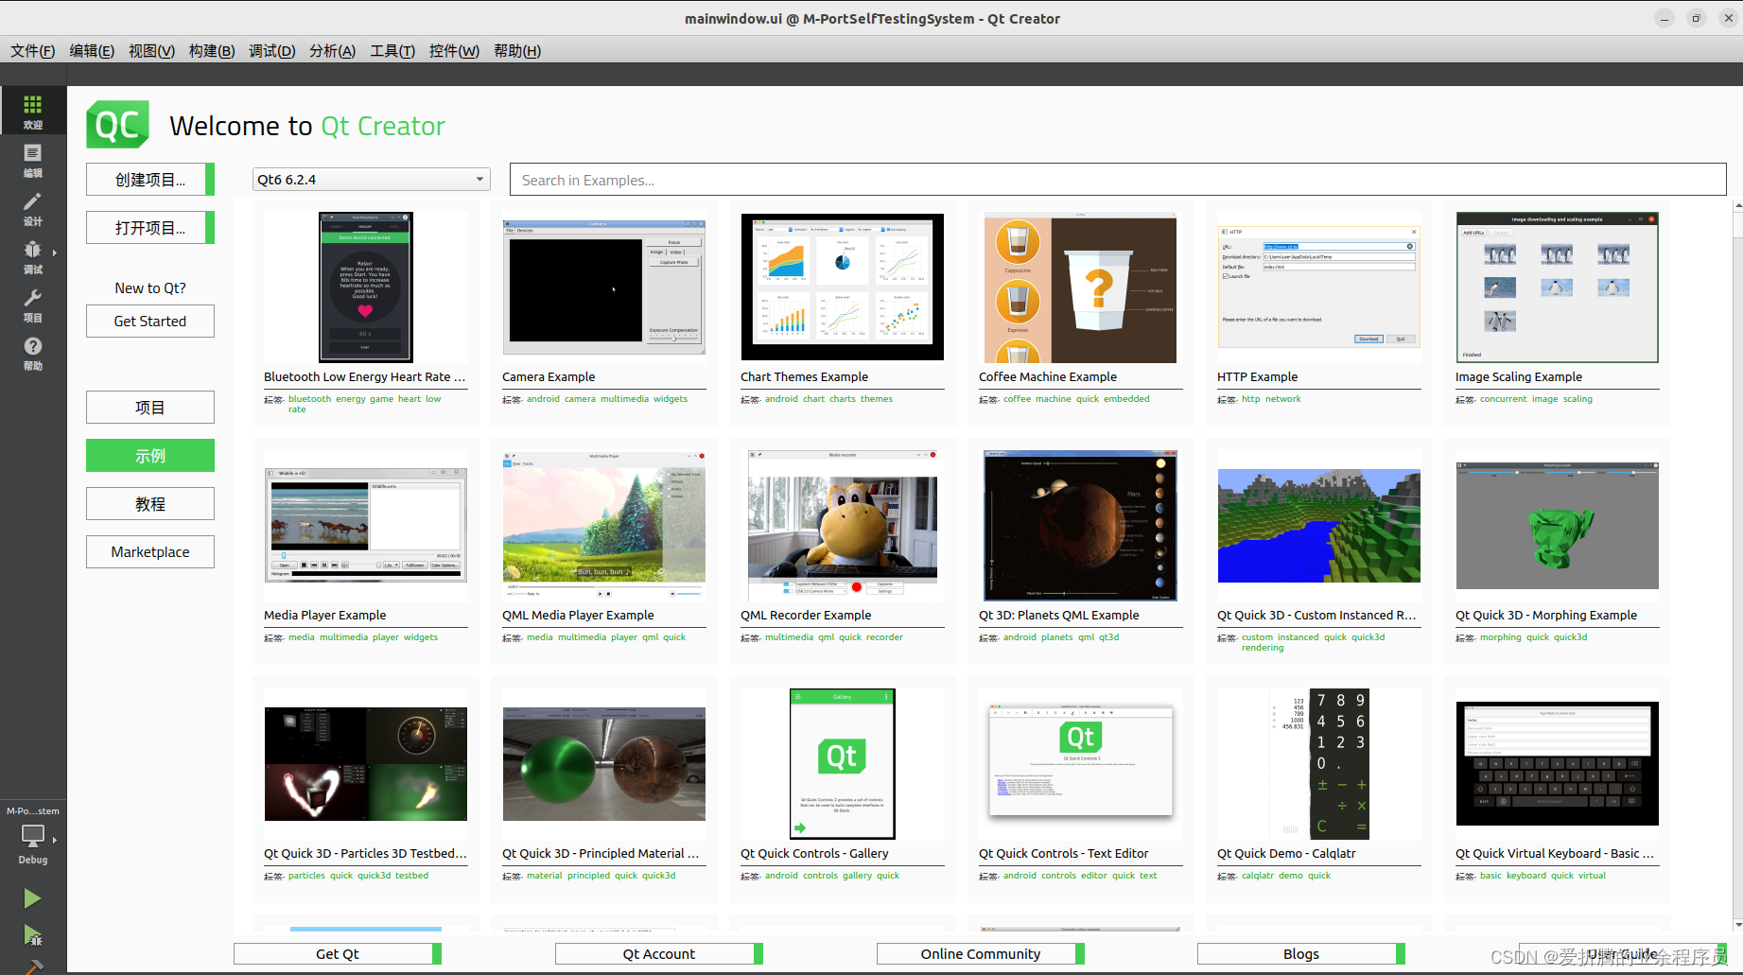This screenshot has width=1743, height=975.
Task: Open the 欢迎 Welcome mode
Action: coord(33,111)
